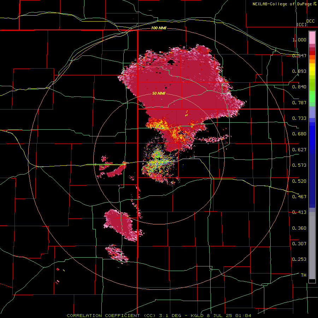Screen dimensions: 318x318
Task: Click the Correlation Coefficient caption at bottom
Action: pos(159,316)
